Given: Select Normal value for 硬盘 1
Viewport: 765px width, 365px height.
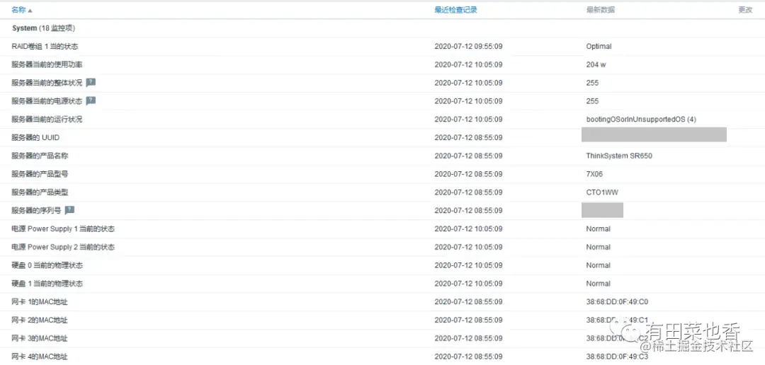Looking at the screenshot, I should (598, 283).
